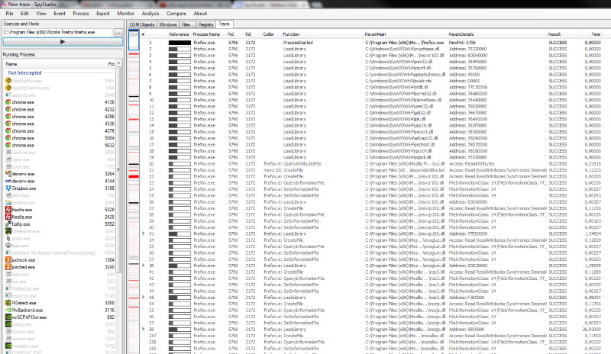
Task: Click the Dropbox.exe process icon
Action: (8, 188)
